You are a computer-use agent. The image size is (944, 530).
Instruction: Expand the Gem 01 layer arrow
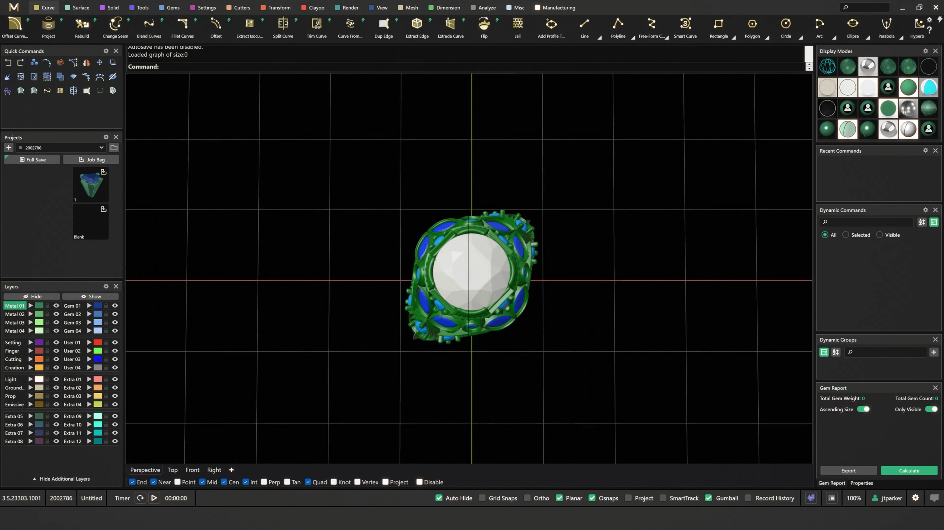89,306
